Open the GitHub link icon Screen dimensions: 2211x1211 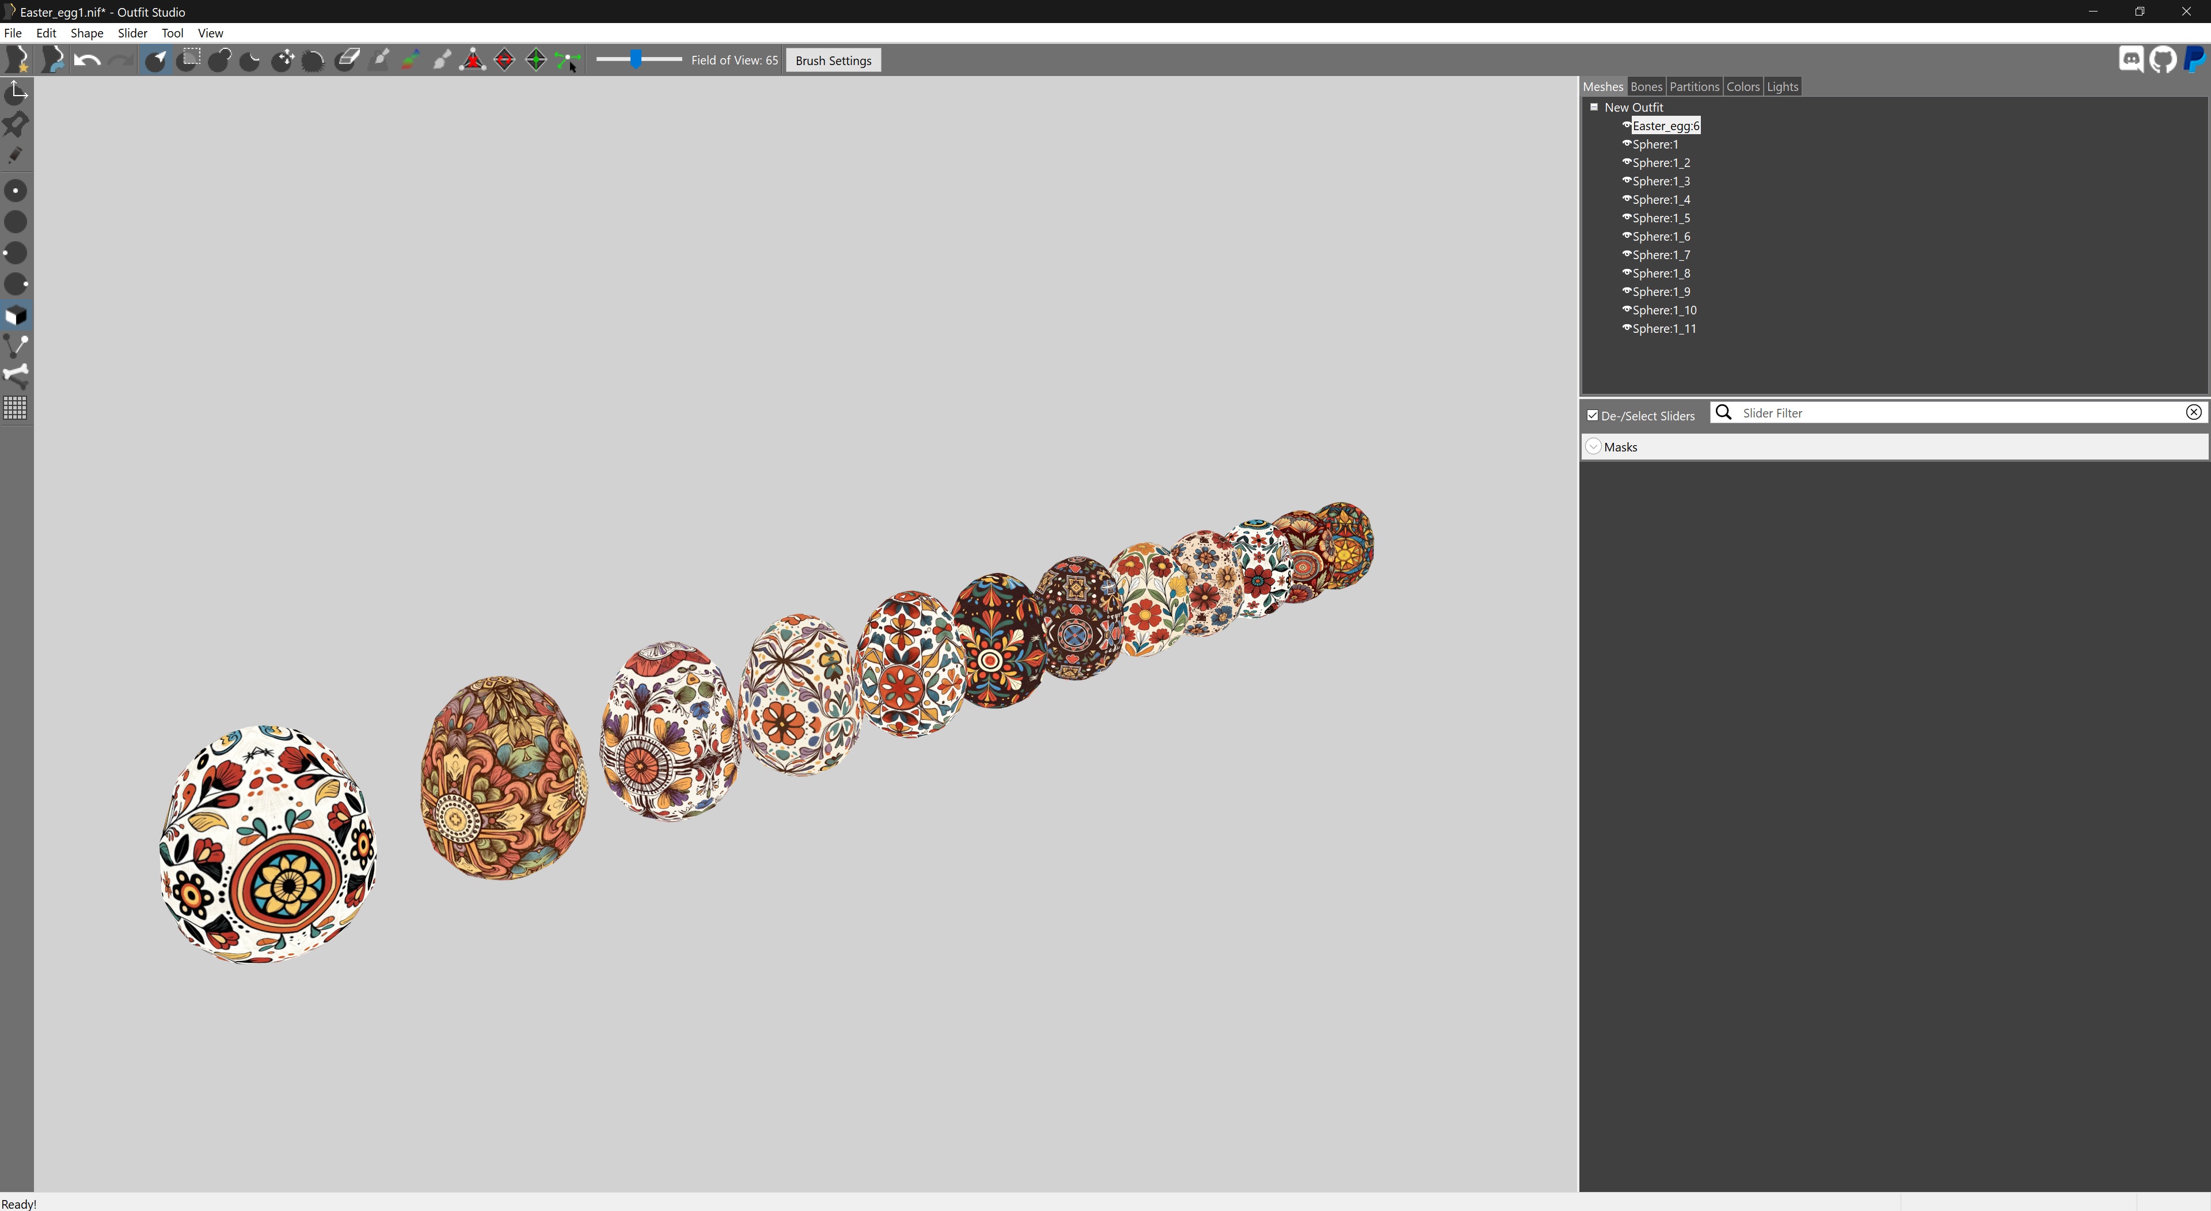point(2163,60)
